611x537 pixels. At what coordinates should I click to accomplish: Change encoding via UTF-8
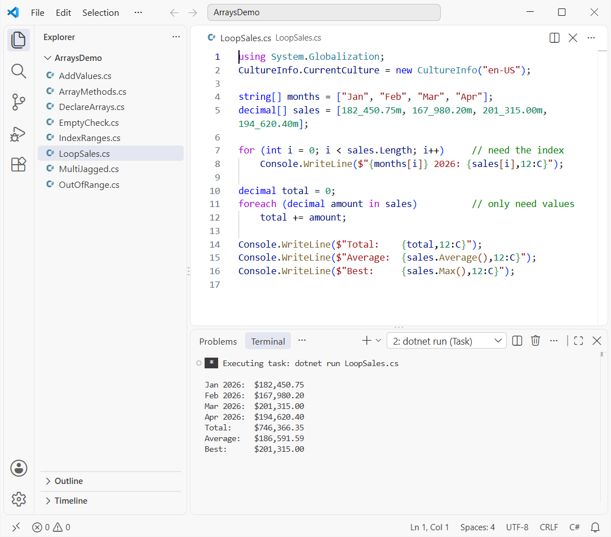pos(517,527)
